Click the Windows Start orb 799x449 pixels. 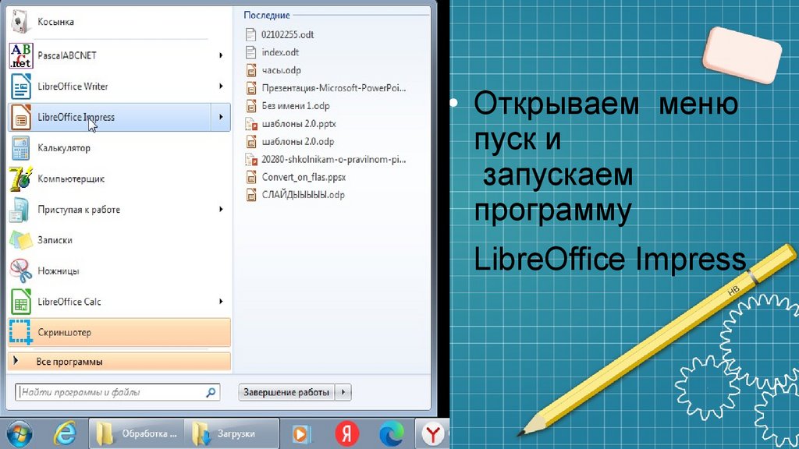tap(19, 434)
